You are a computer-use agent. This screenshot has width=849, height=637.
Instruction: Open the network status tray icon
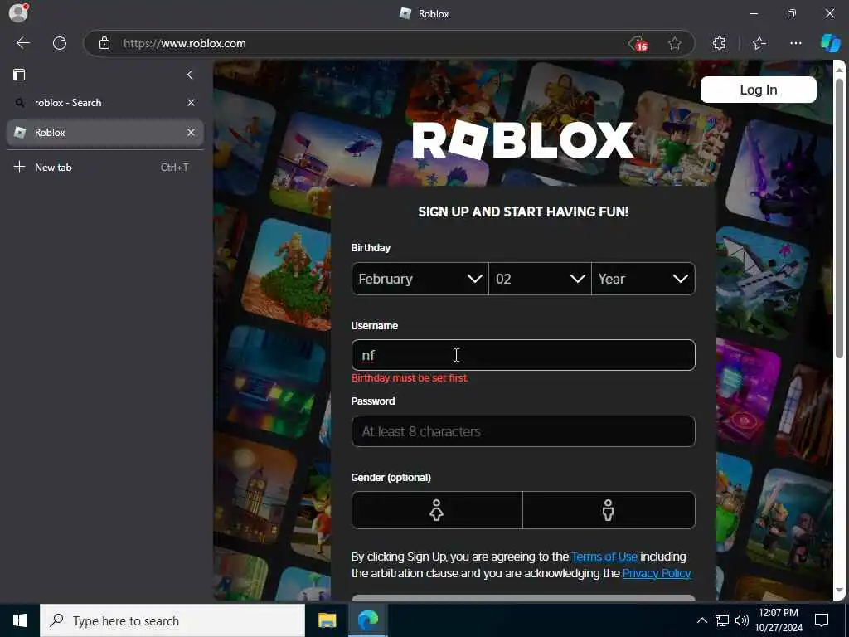point(722,620)
